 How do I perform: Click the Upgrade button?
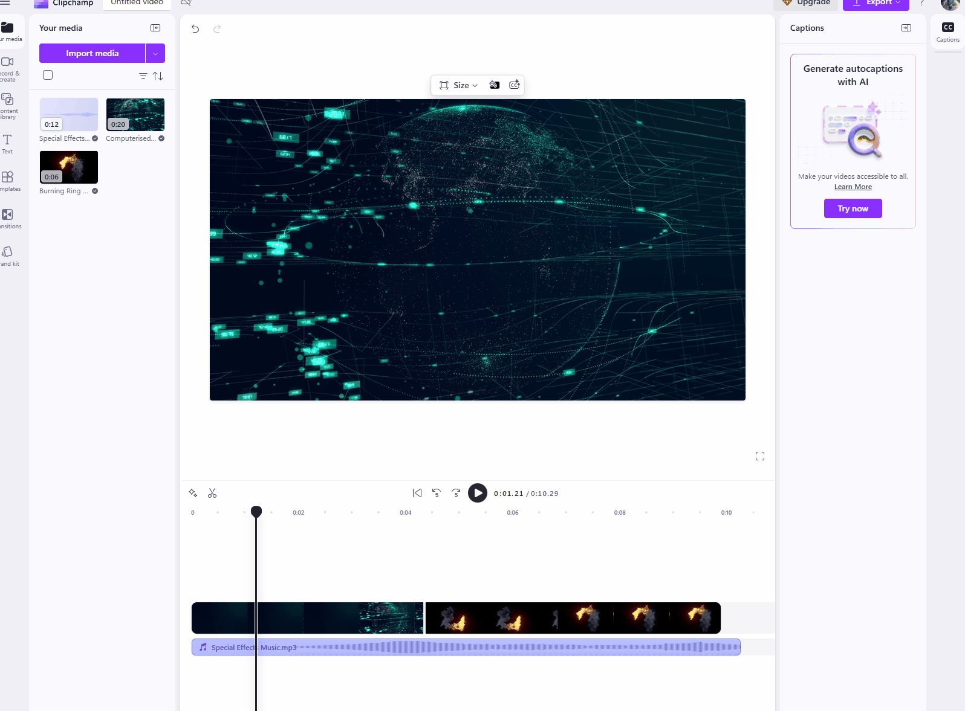(806, 3)
